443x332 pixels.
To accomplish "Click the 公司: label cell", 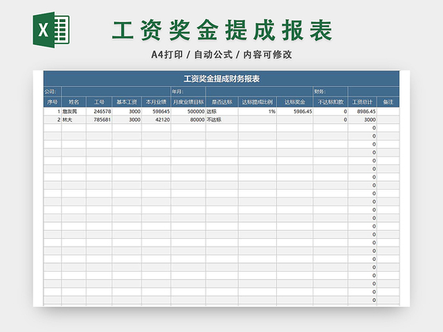I will (x=52, y=92).
